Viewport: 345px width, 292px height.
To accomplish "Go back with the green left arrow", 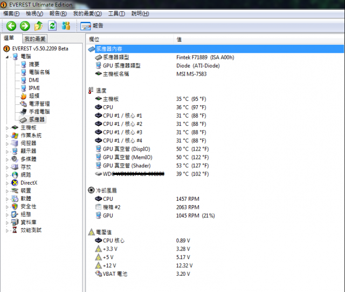I will (x=11, y=26).
